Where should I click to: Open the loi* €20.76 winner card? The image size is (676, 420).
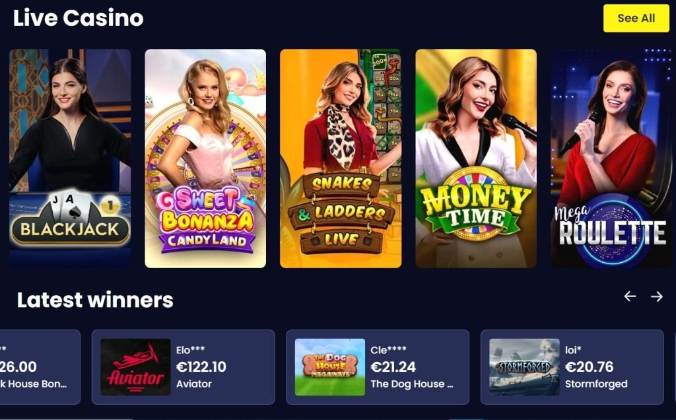coord(572,367)
